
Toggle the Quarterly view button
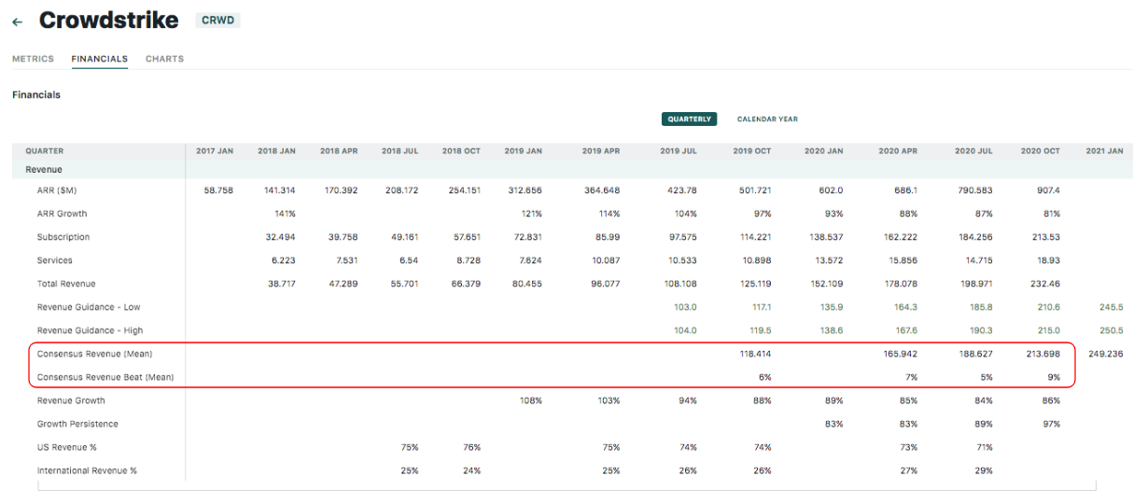689,119
